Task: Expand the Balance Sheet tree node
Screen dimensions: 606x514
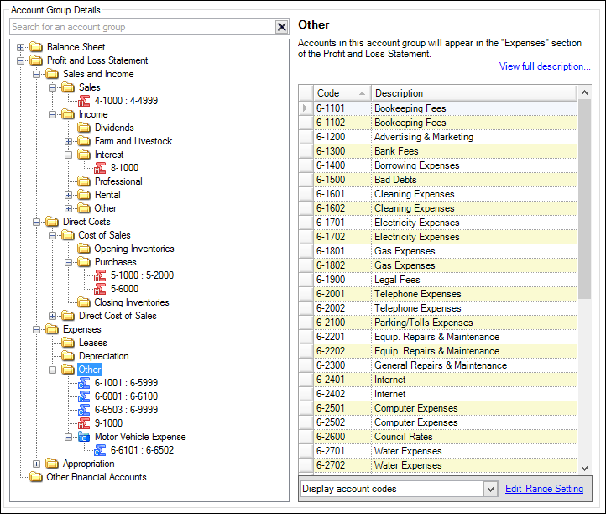Action: coord(21,47)
